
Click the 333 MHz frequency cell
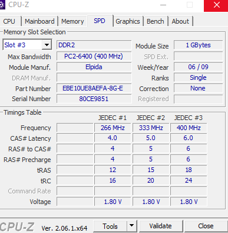click(151, 128)
